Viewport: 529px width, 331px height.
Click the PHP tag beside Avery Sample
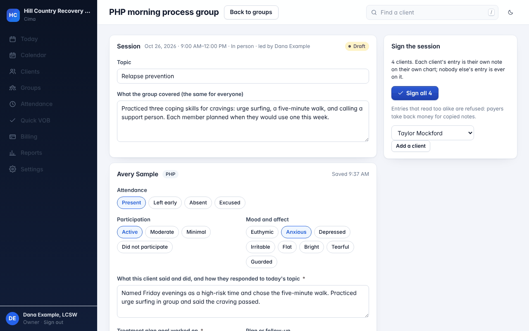(170, 174)
